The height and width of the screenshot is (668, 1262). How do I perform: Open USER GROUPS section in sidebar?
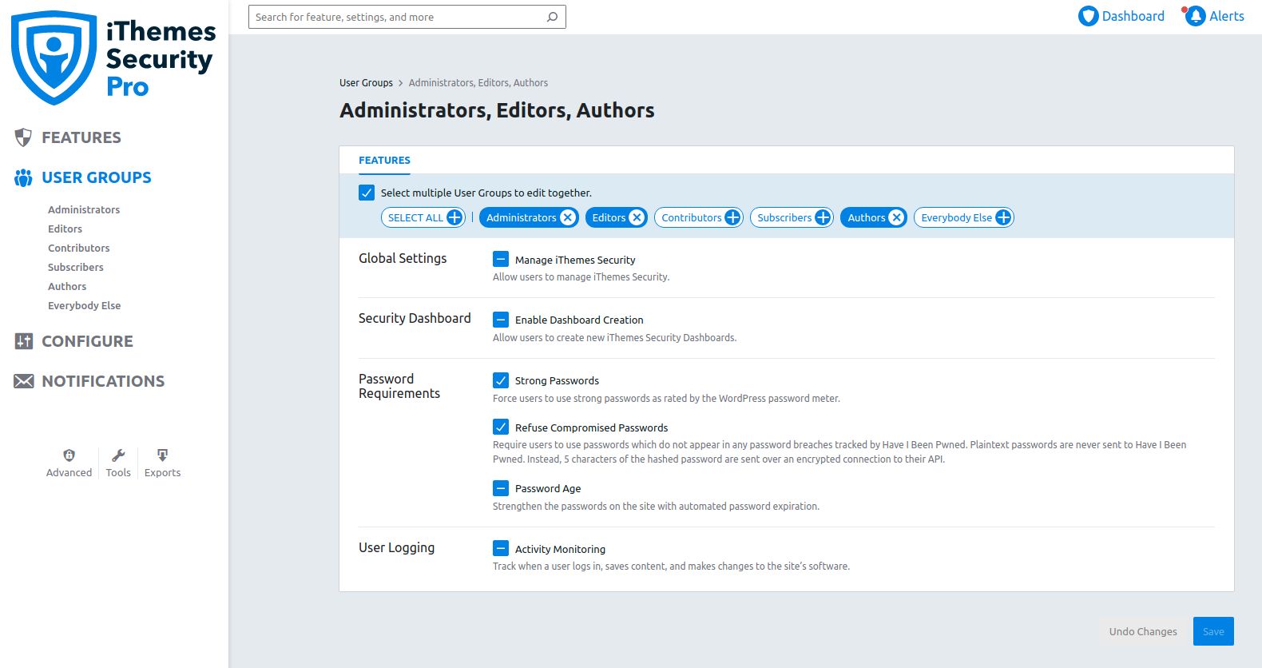click(97, 177)
